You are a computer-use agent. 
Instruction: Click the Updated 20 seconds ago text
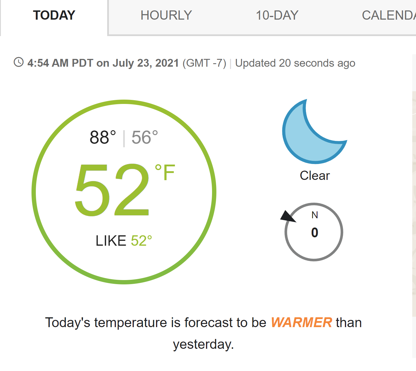coord(295,63)
